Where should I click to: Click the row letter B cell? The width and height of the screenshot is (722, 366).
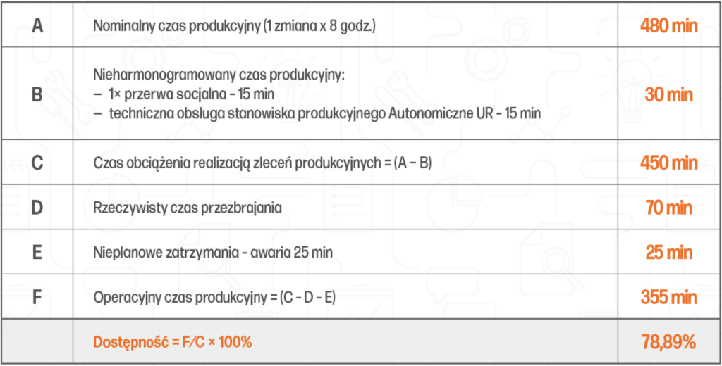(37, 94)
